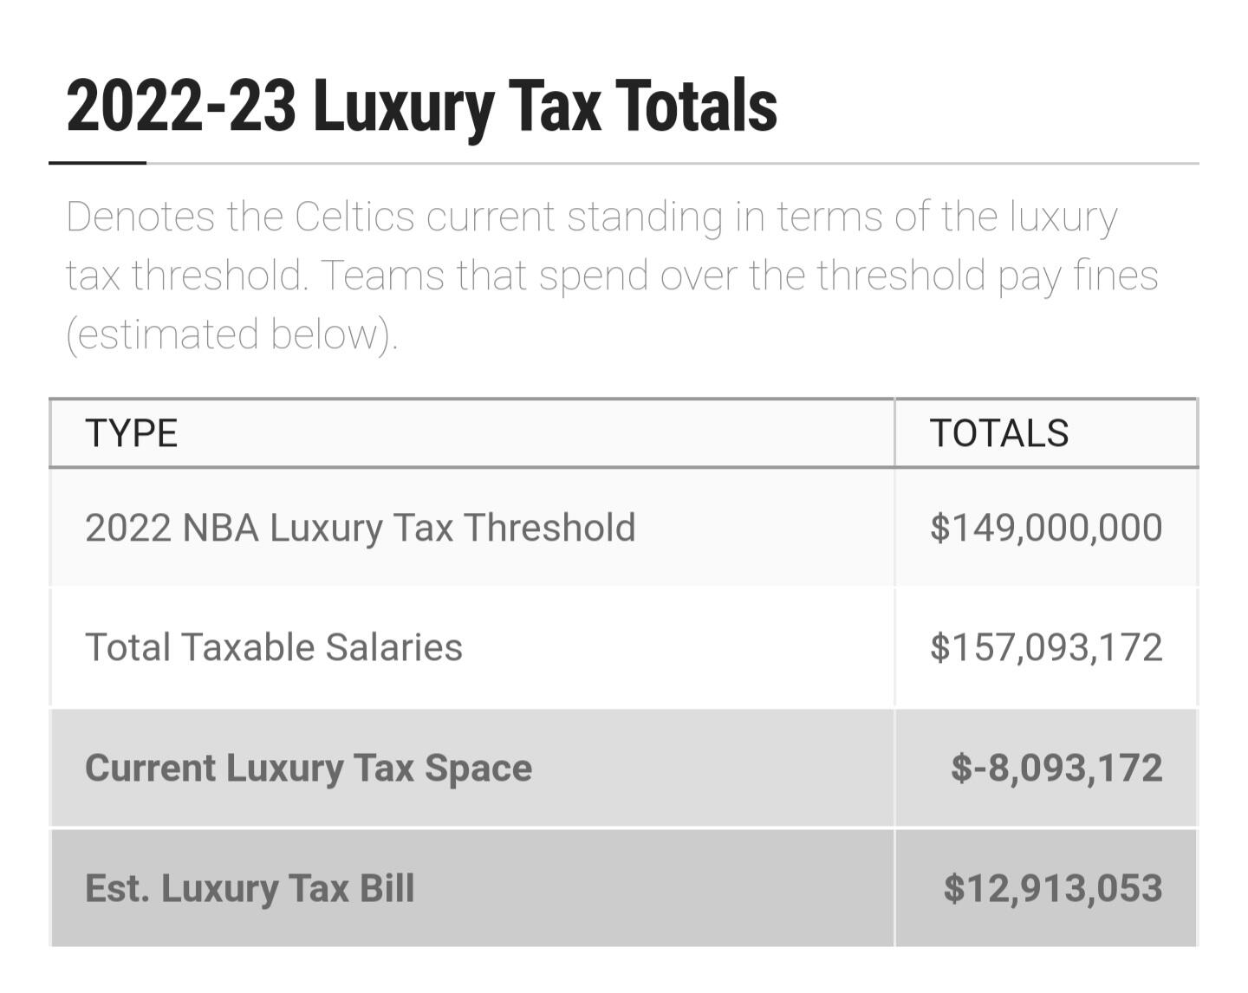Click the word "spend" in the description
This screenshot has height=993, width=1248.
tap(594, 276)
